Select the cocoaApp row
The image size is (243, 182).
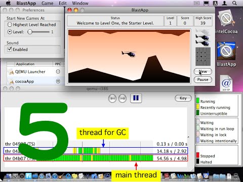coord(35,81)
